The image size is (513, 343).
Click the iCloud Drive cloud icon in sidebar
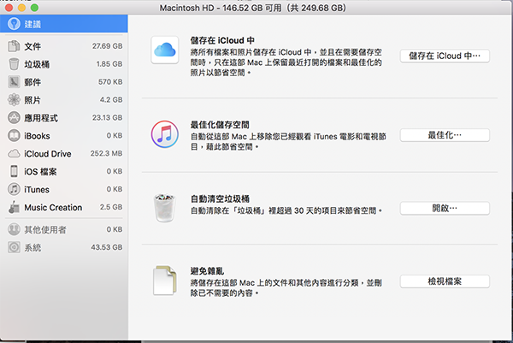pos(14,153)
